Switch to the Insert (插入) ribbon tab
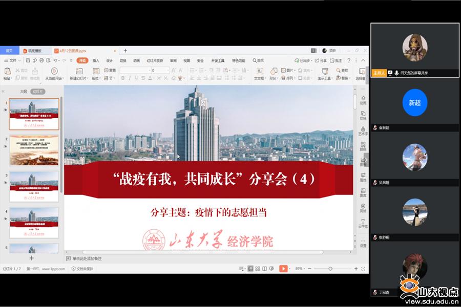Viewport: 461px width, 307px height. 96,60
